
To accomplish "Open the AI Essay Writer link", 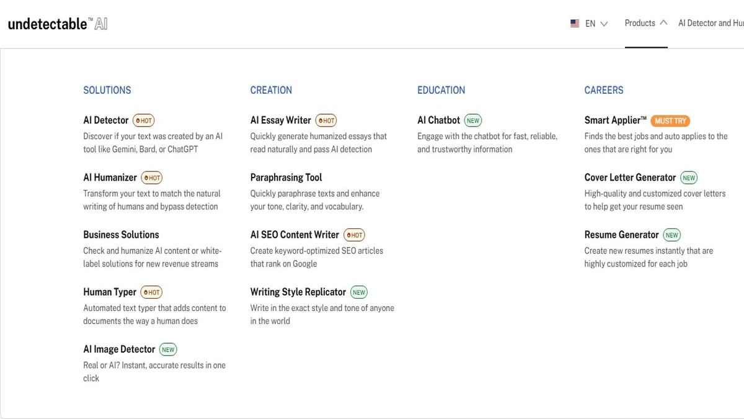I will [280, 120].
